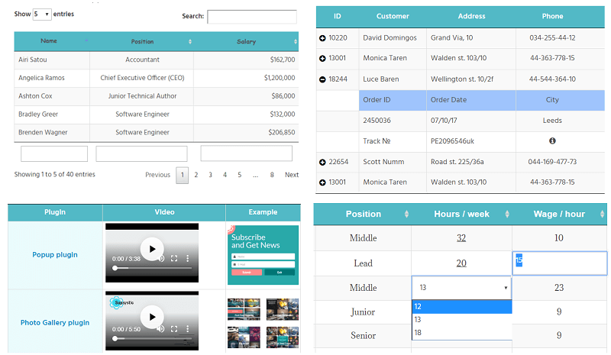
Task: Open fullscreen on the Popup plugin video
Action: (x=174, y=258)
